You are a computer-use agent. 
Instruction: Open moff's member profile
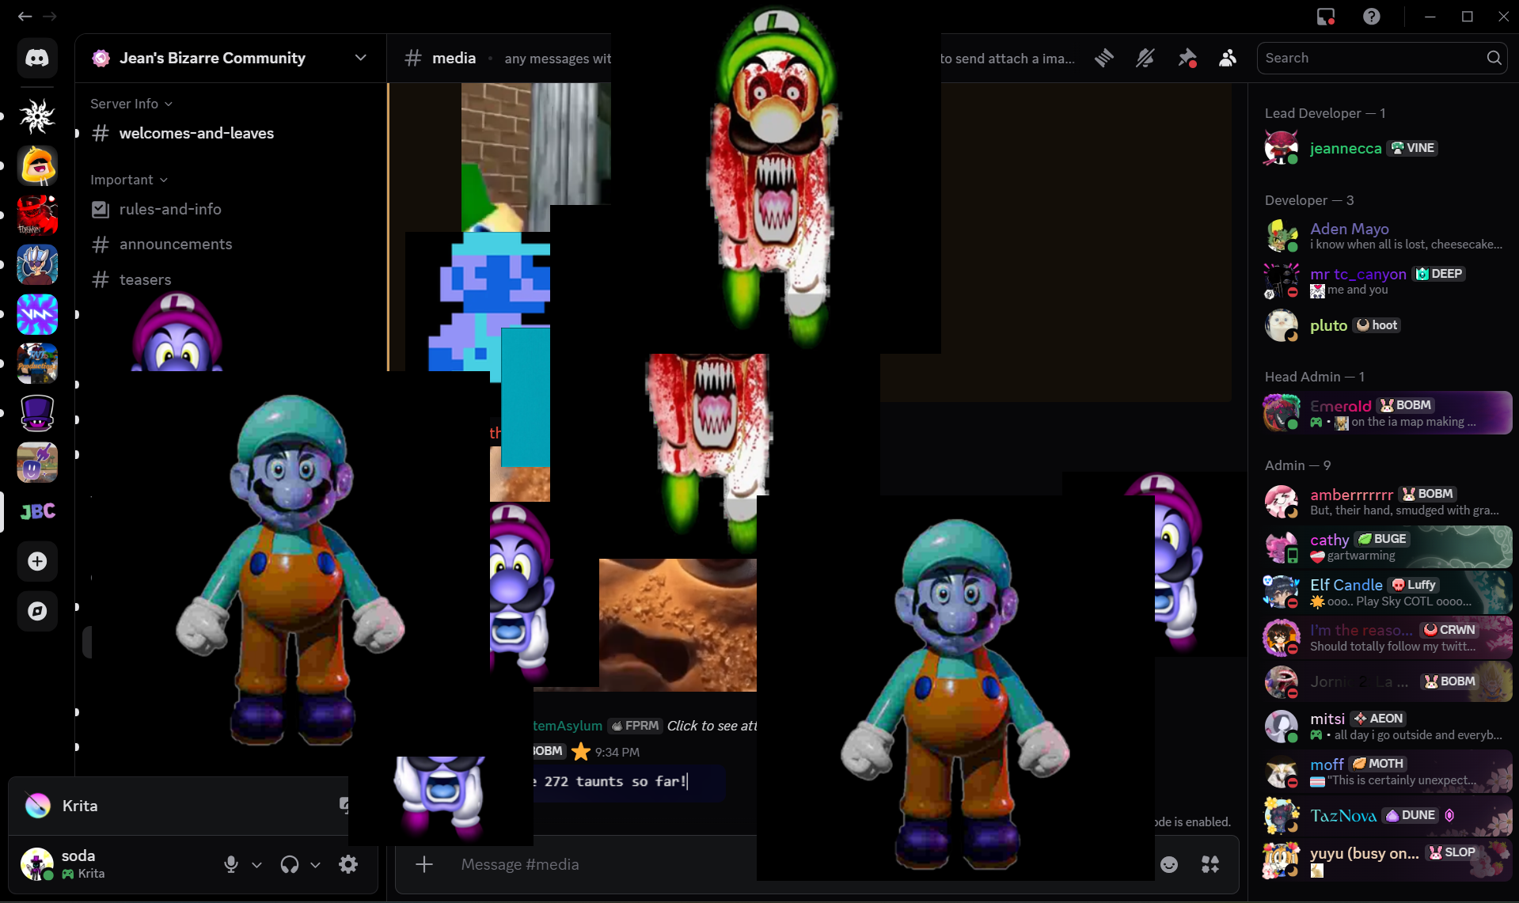(x=1387, y=772)
